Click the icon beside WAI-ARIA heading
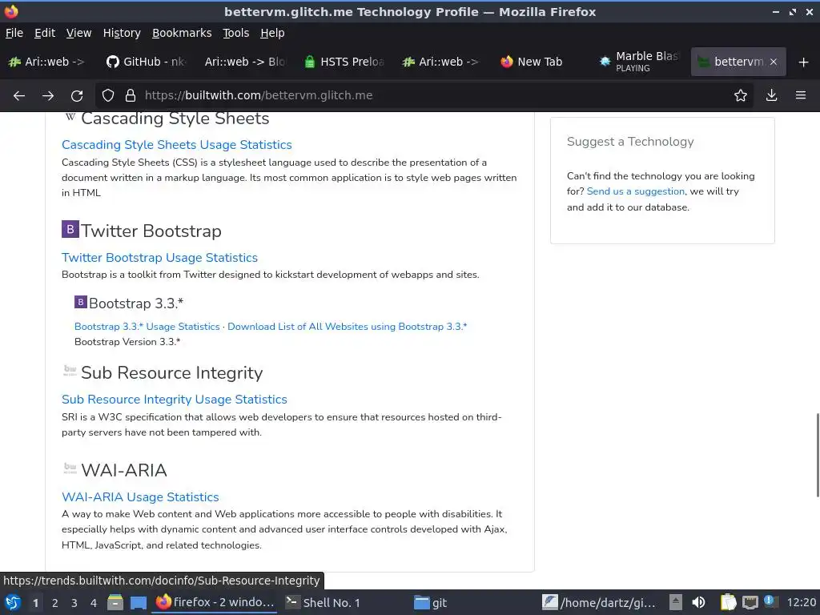 tap(70, 468)
